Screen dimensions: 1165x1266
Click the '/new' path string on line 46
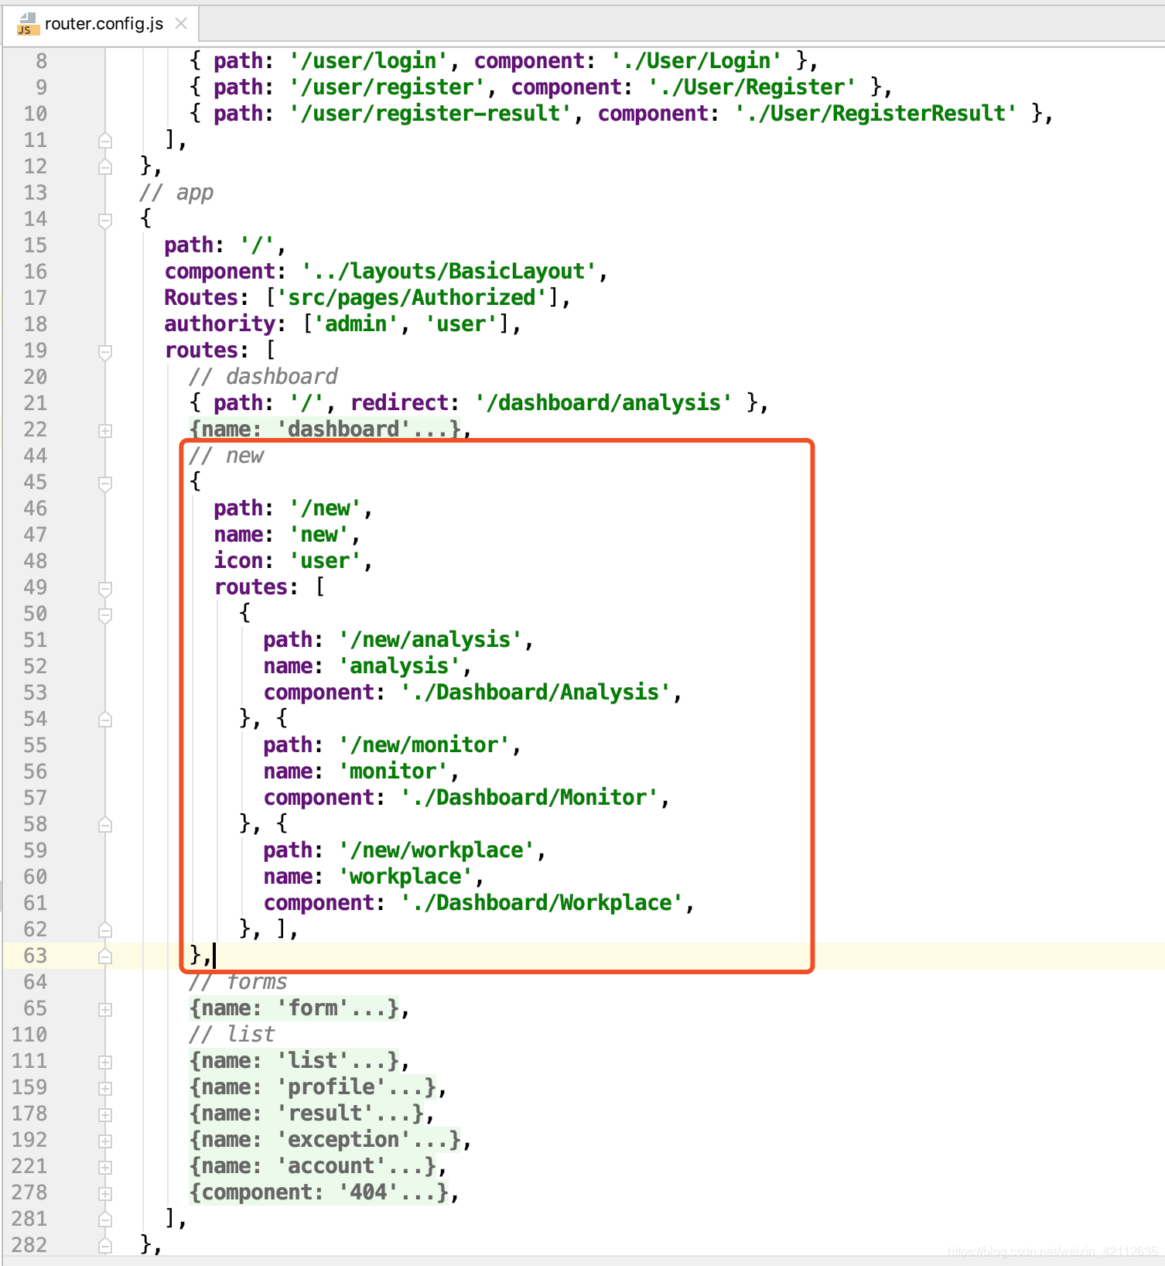[326, 508]
